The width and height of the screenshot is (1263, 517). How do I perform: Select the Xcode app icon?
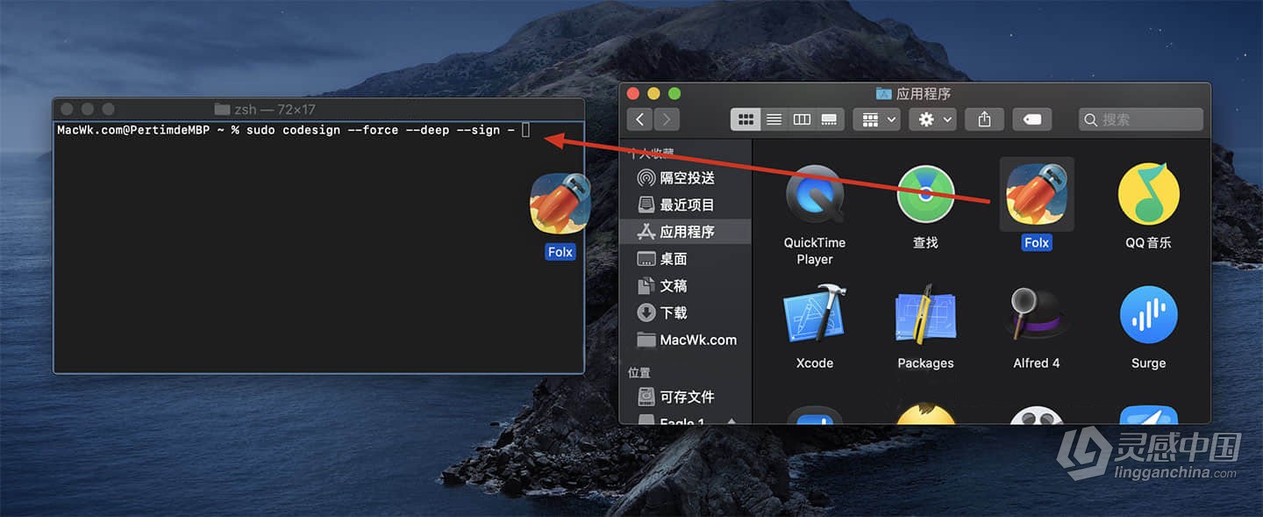coord(815,313)
